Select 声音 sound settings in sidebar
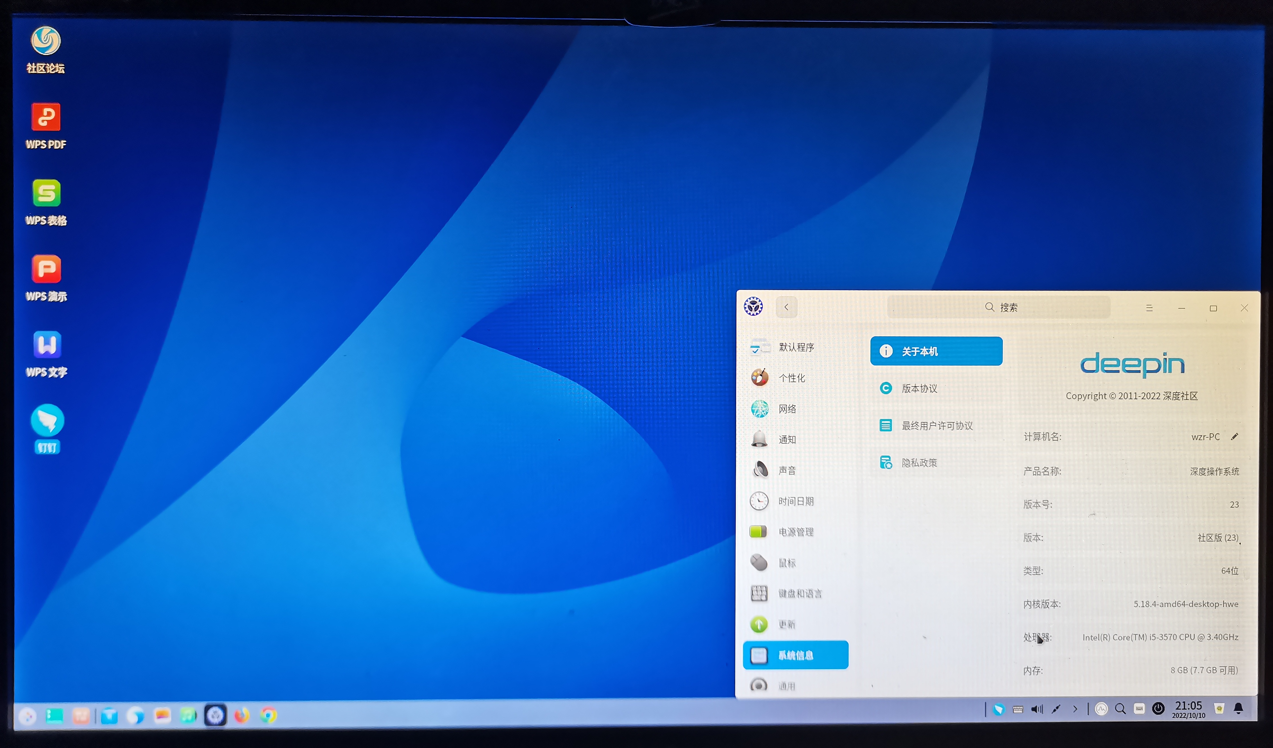The width and height of the screenshot is (1273, 748). tap(787, 470)
